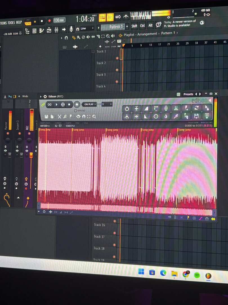Apply Edison fade in tool
Viewport: 228px width, 305px height.
click(146, 108)
